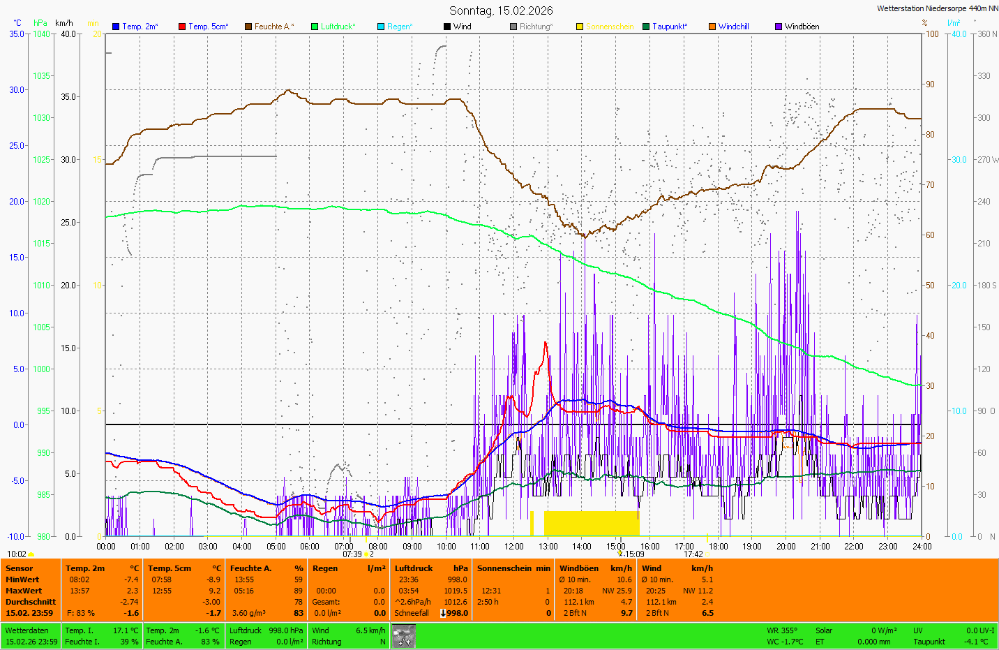Click the falling pressure arrow icon
Screen dimensions: 999x650
point(443,613)
